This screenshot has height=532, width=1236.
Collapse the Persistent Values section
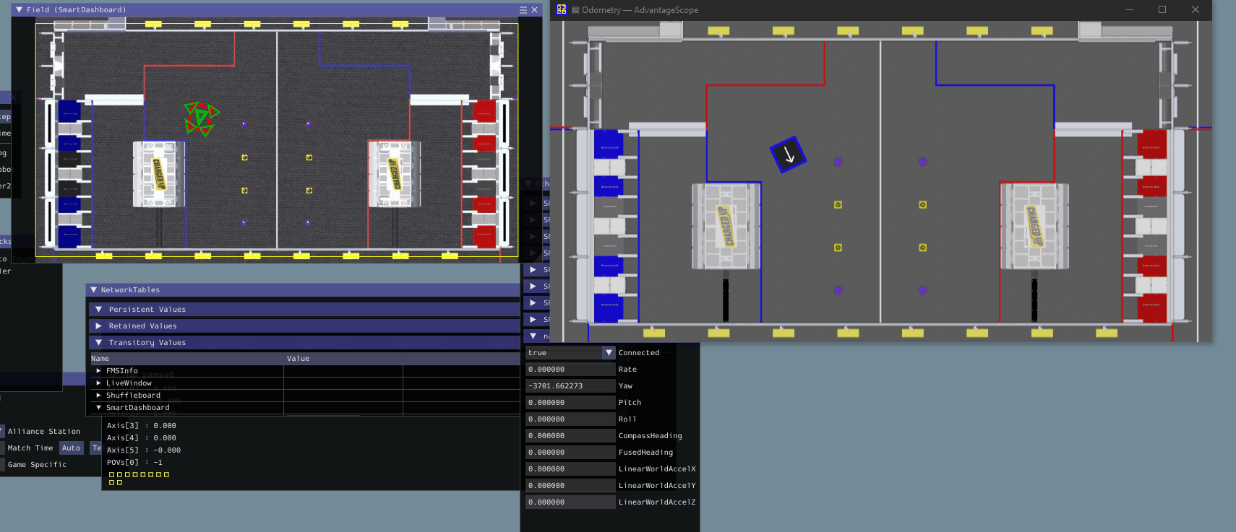pyautogui.click(x=99, y=309)
